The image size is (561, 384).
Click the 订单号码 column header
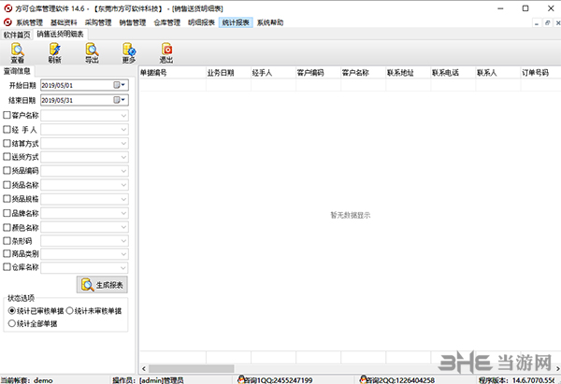(541, 73)
